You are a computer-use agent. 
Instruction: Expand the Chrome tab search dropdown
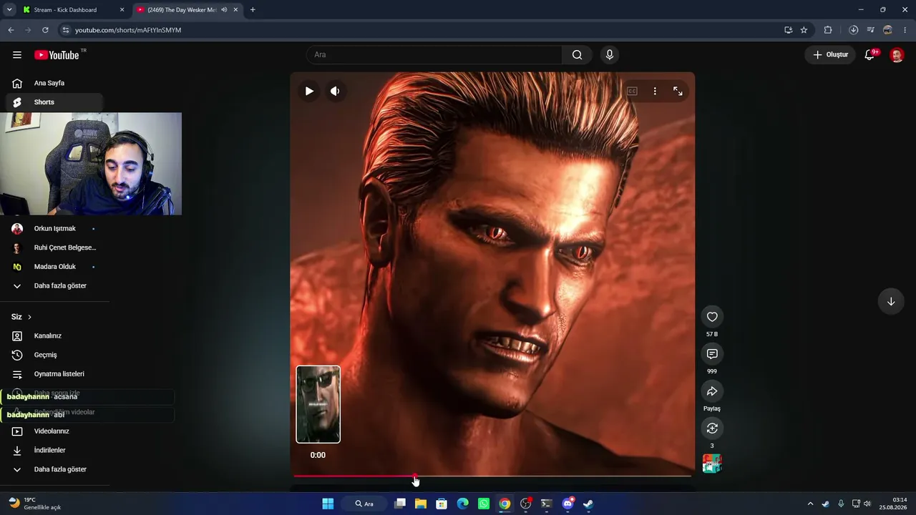9,10
